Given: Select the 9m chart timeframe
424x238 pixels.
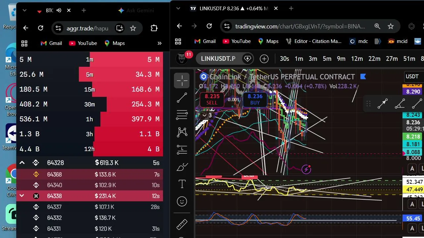Looking at the screenshot, I should pos(341,59).
